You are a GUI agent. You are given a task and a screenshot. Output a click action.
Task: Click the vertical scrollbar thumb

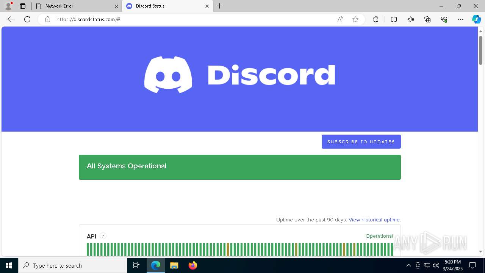click(480, 50)
